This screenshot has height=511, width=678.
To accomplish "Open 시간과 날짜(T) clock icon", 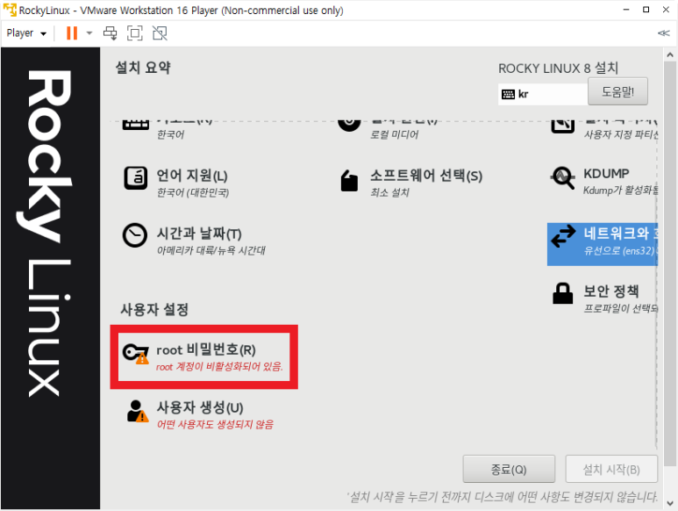I will point(135,235).
